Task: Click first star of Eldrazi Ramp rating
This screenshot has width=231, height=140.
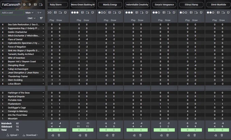Action: click(181, 13)
